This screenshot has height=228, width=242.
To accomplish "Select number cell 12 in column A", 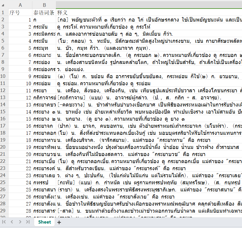I will click(20, 98).
